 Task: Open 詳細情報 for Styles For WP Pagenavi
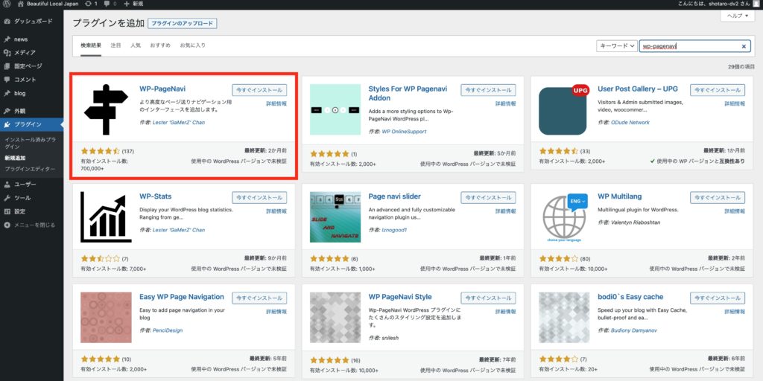coord(506,103)
